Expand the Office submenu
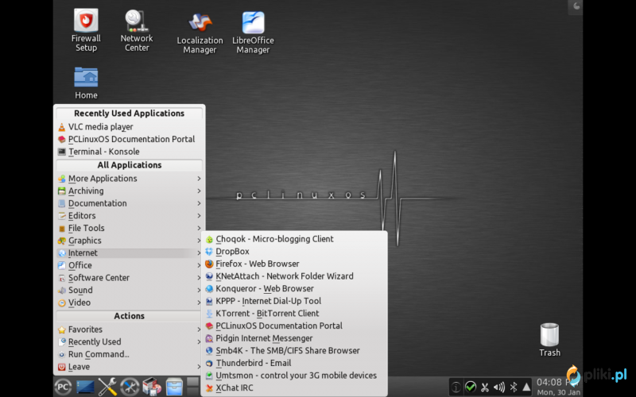Viewport: 636px width, 397px height. click(130, 265)
